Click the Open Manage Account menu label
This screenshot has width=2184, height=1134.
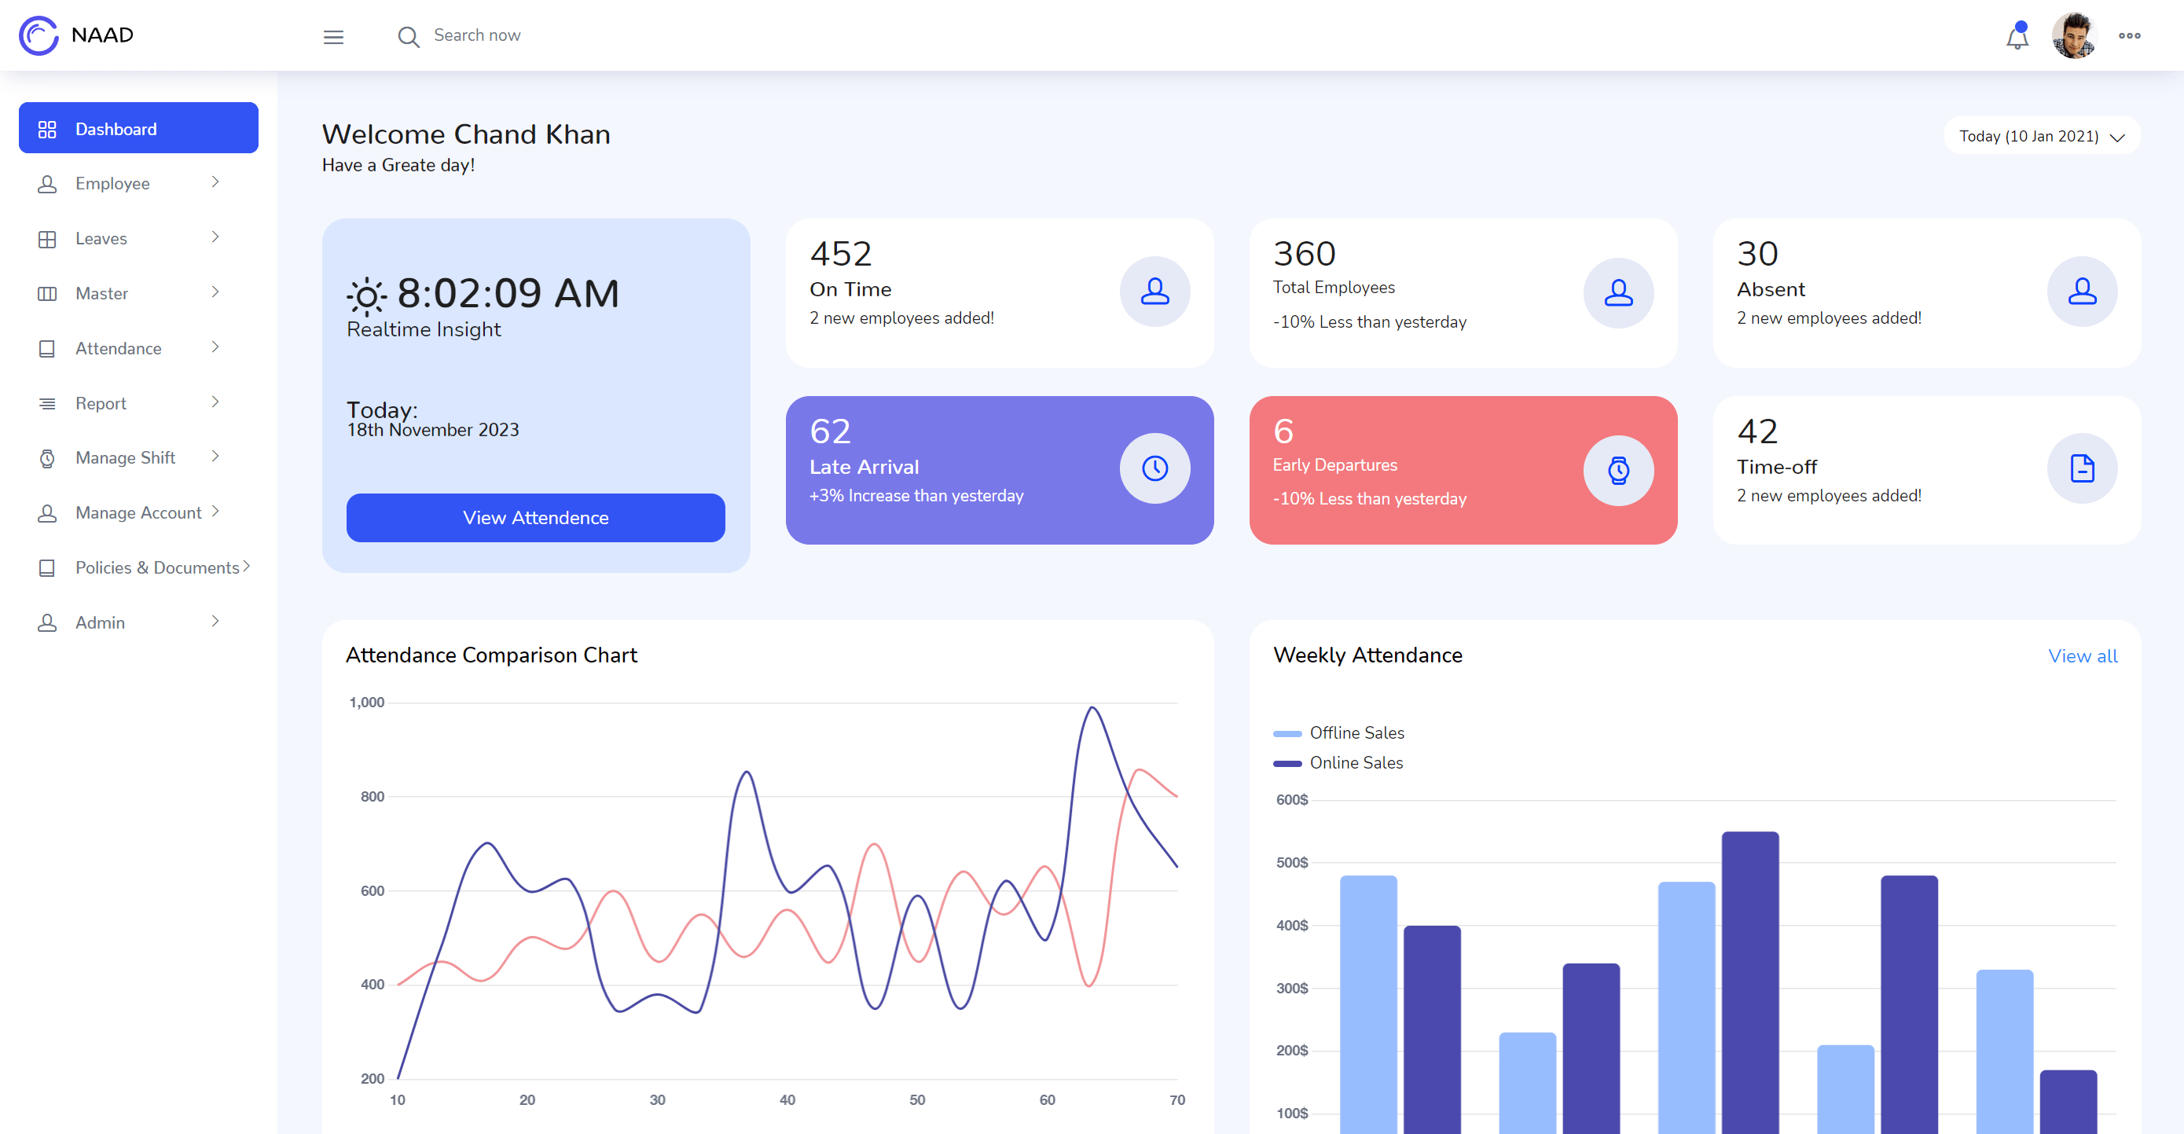(x=138, y=512)
